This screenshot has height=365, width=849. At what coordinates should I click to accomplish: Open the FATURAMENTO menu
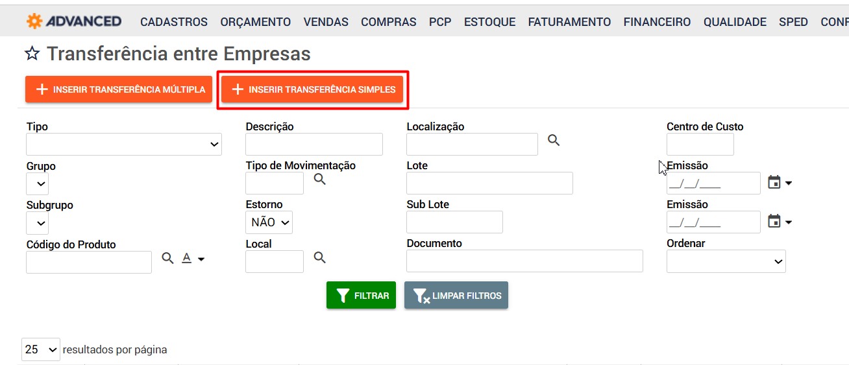tap(569, 22)
